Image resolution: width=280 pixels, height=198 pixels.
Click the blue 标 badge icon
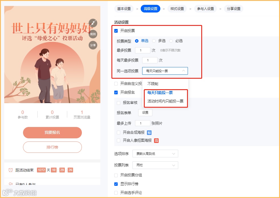pos(149,133)
